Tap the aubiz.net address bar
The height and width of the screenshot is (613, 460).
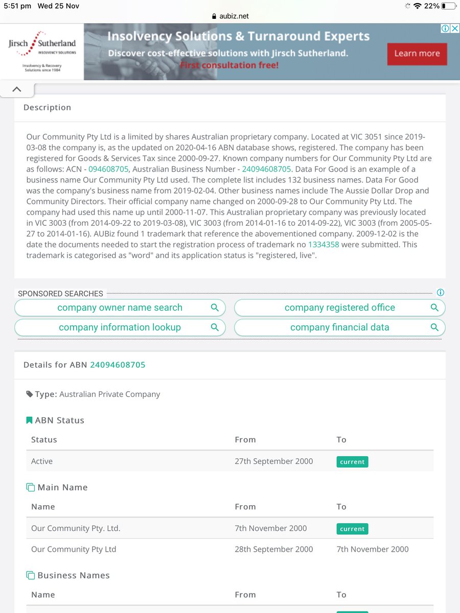click(x=230, y=16)
